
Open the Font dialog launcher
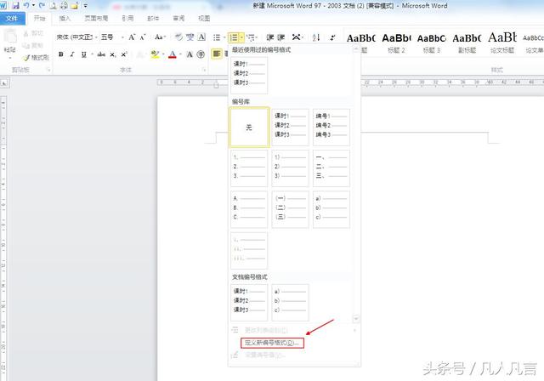click(204, 70)
